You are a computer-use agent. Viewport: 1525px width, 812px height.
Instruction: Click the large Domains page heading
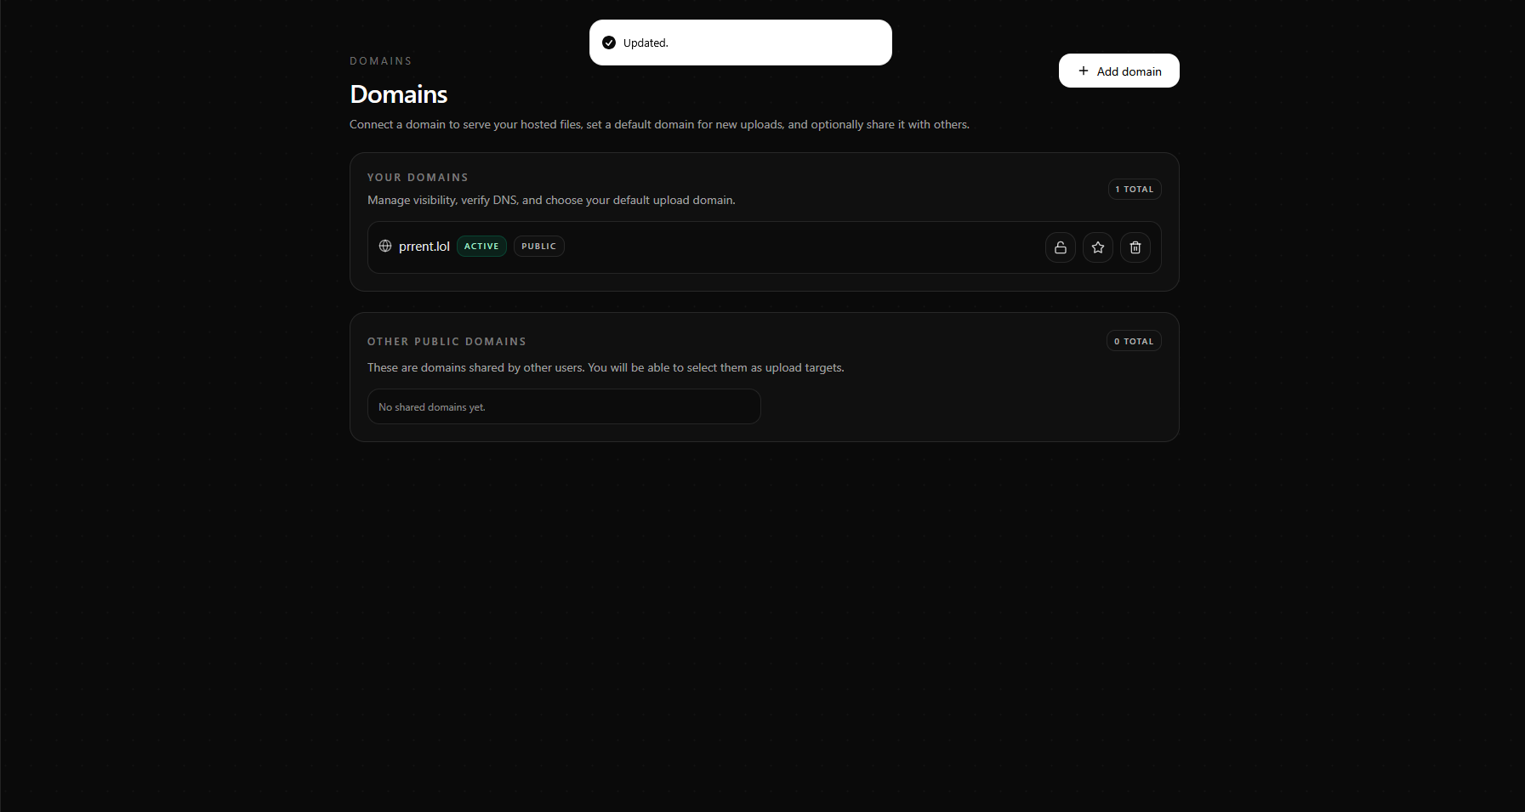[398, 94]
